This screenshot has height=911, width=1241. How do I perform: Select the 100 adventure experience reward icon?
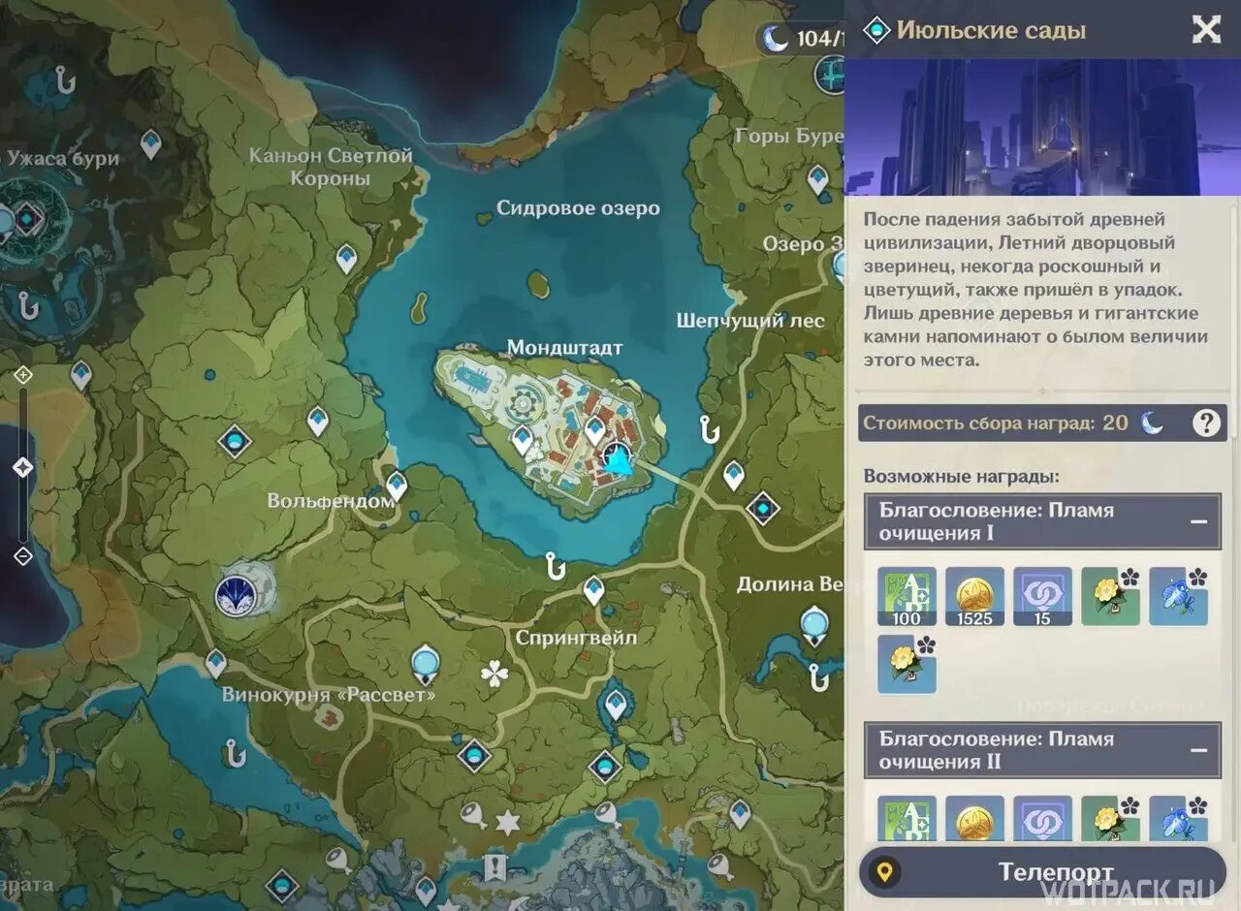(x=907, y=596)
